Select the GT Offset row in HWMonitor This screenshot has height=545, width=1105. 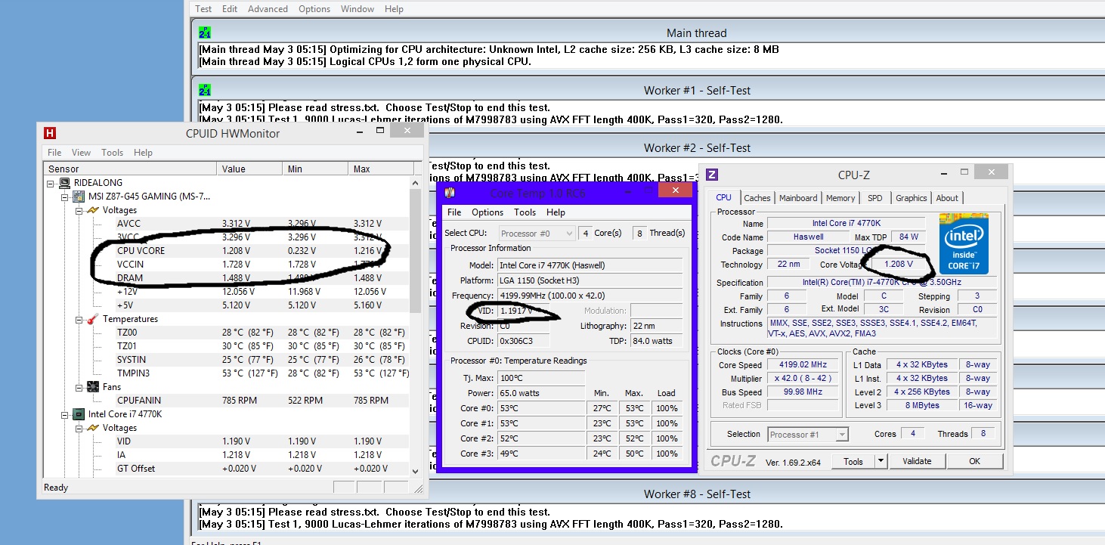(227, 469)
